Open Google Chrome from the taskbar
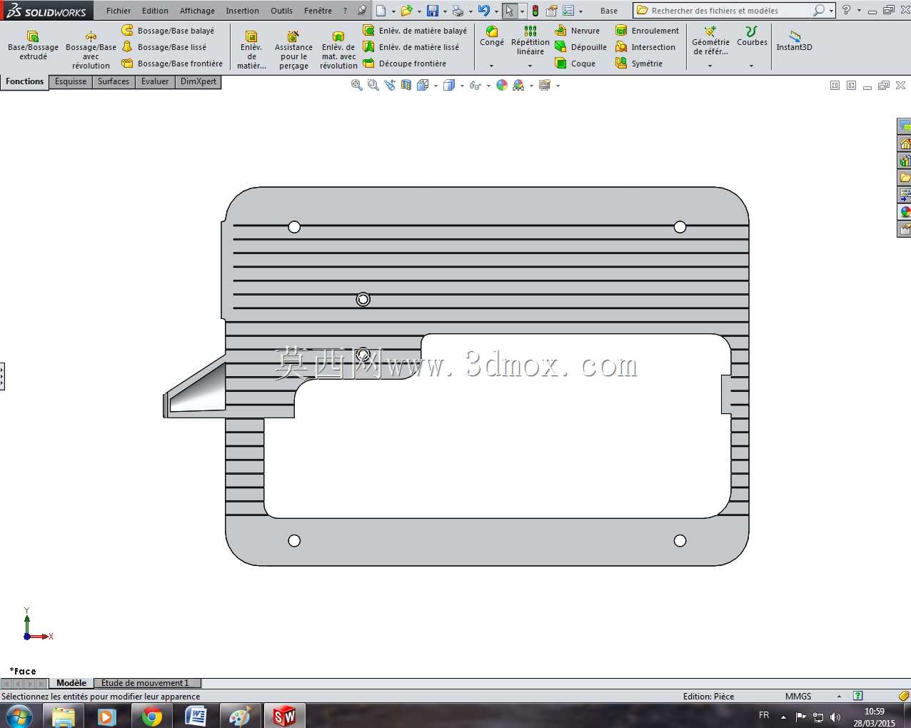Viewport: 911px width, 728px height. pyautogui.click(x=151, y=716)
